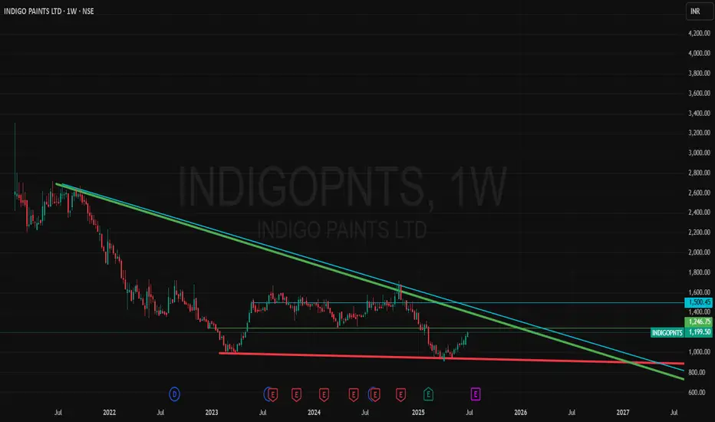Click the 2022 label on time axis
The width and height of the screenshot is (715, 422).
pos(109,413)
